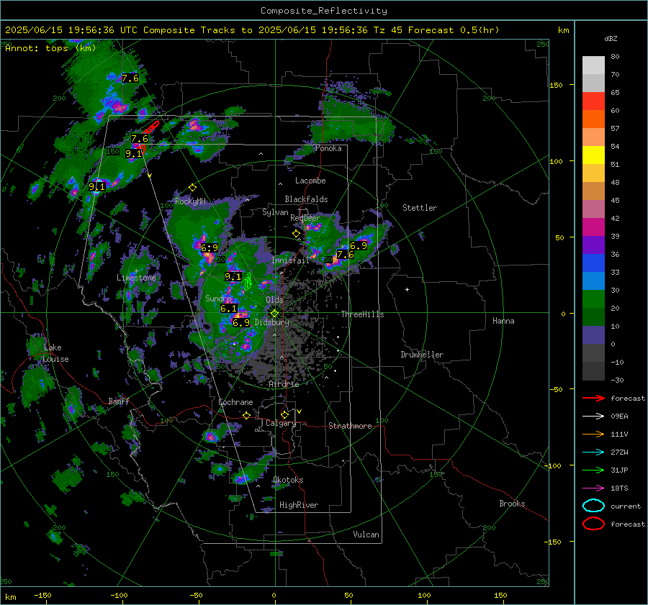Screen dimensions: 648x605
Task: Click the Lacombe city label
Action: click(310, 181)
